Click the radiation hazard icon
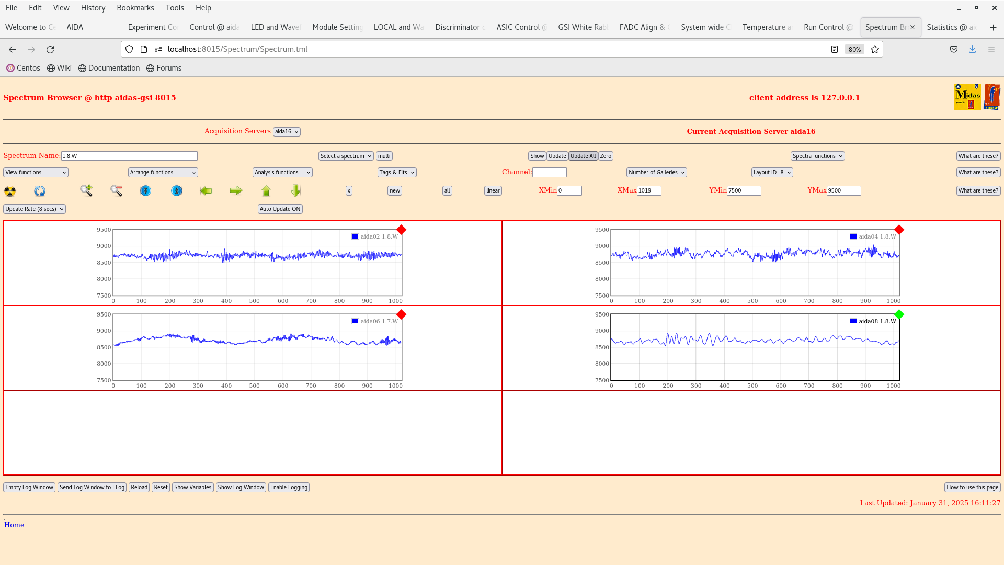1004x565 pixels. click(x=10, y=191)
